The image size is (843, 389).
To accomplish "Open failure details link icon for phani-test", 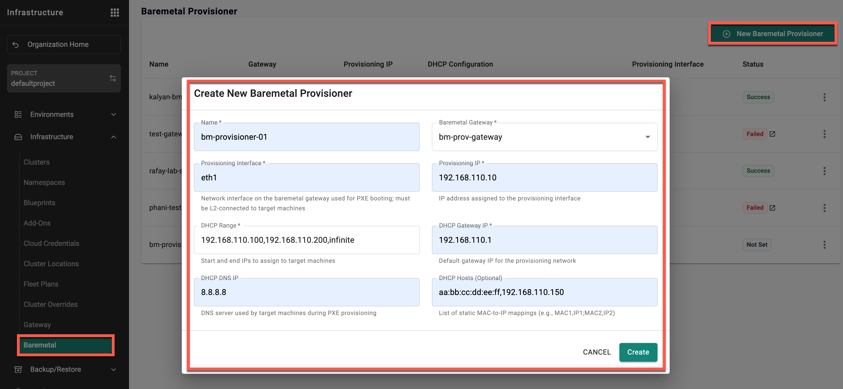I will tap(772, 208).
